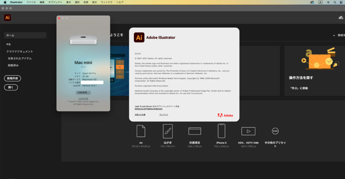Click the Adobe logo in About dialog
This screenshot has width=345, height=179.
coord(225,115)
